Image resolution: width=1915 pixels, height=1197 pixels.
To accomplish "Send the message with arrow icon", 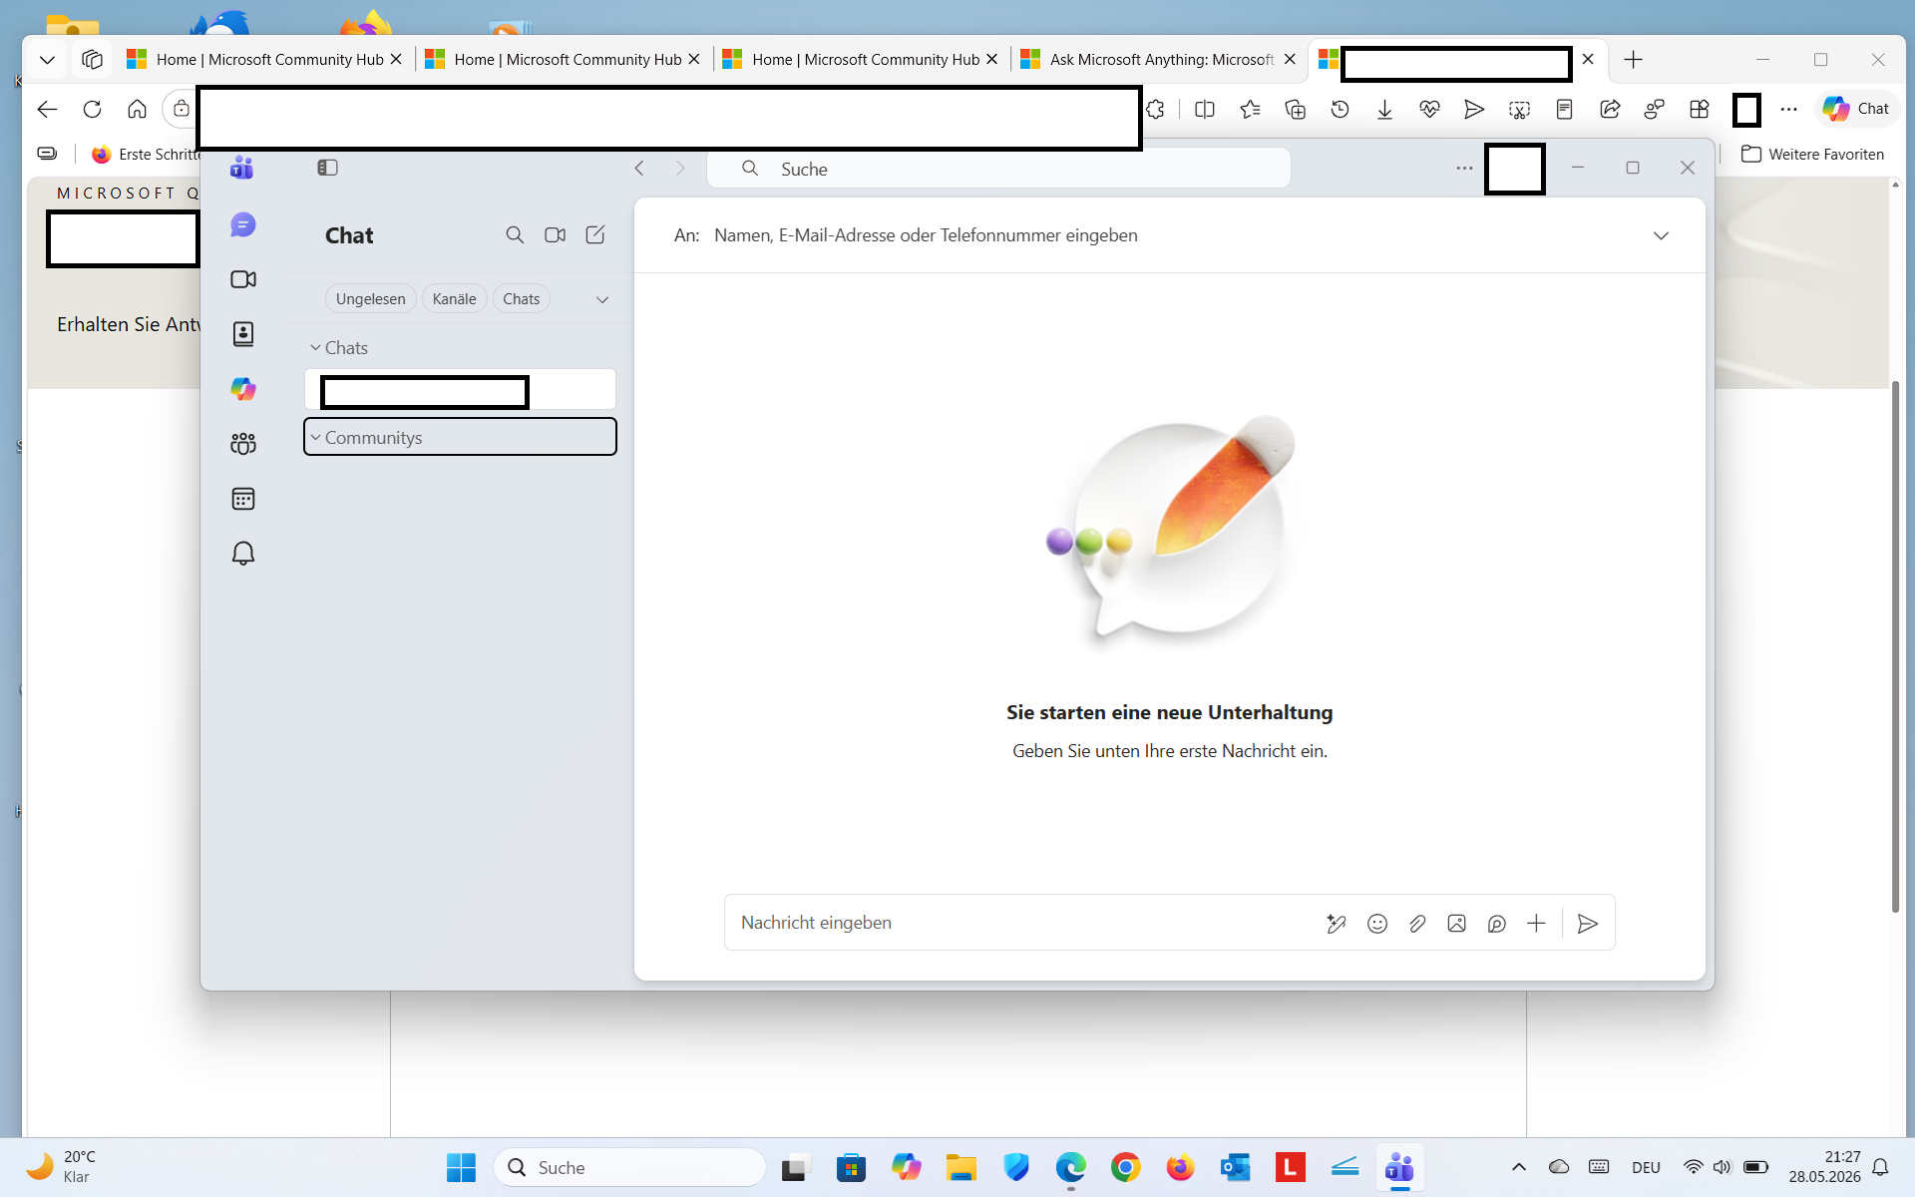I will [1588, 924].
